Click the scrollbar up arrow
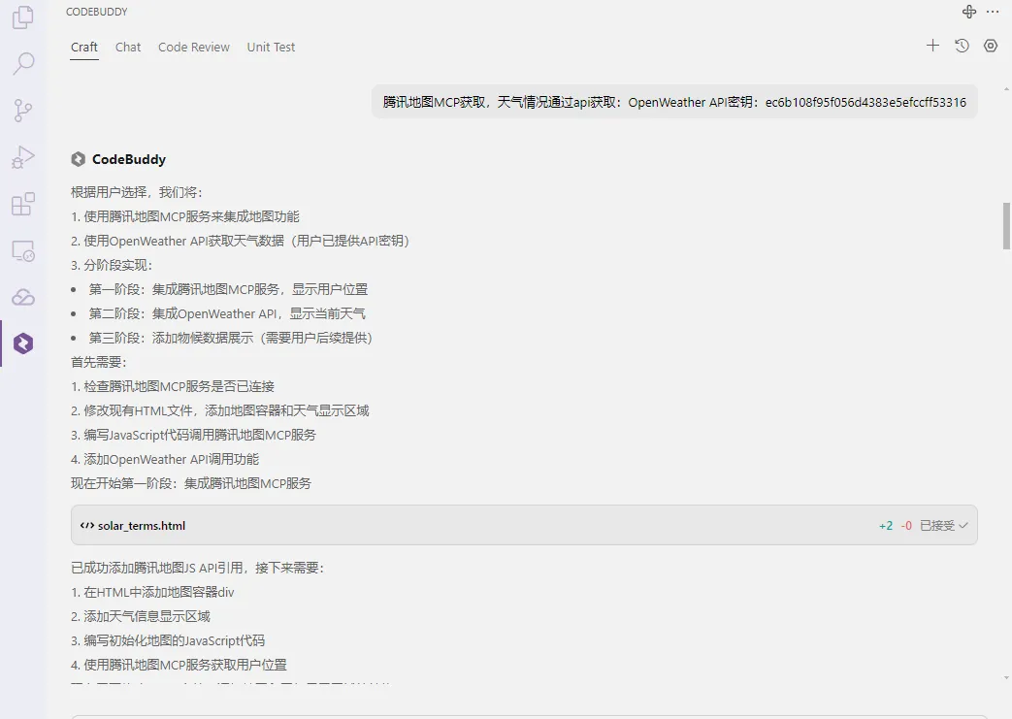Image resolution: width=1012 pixels, height=719 pixels. pyautogui.click(x=1006, y=88)
